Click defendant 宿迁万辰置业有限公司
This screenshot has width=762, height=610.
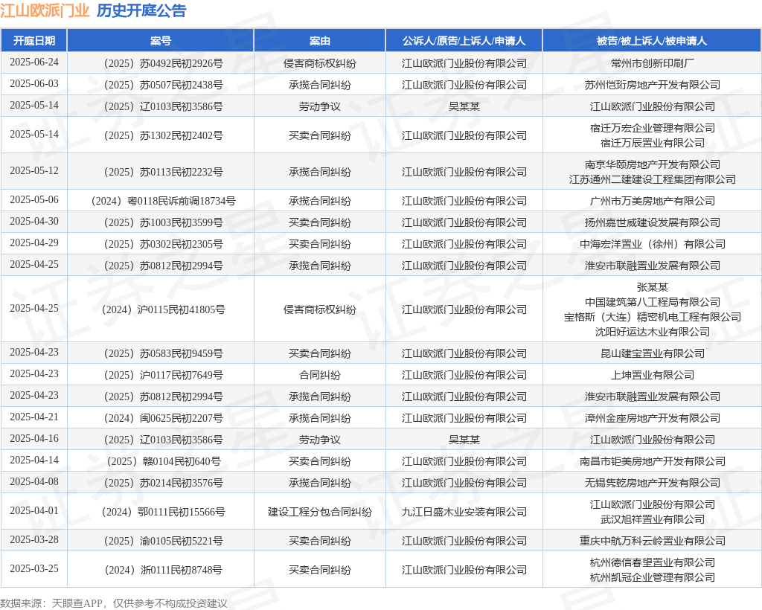(x=652, y=144)
